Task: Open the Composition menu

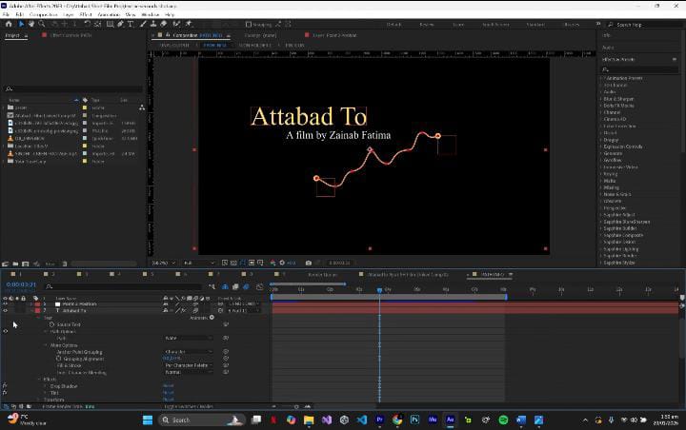Action: [43, 15]
